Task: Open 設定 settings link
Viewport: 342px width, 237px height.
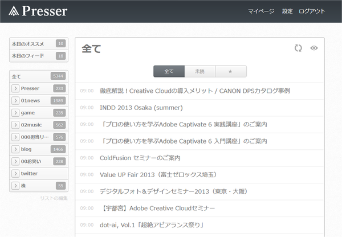Action: (287, 11)
